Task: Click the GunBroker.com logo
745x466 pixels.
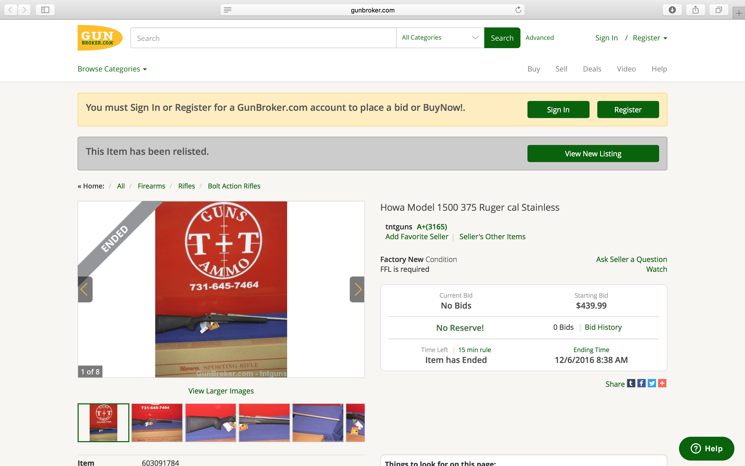Action: pos(100,38)
